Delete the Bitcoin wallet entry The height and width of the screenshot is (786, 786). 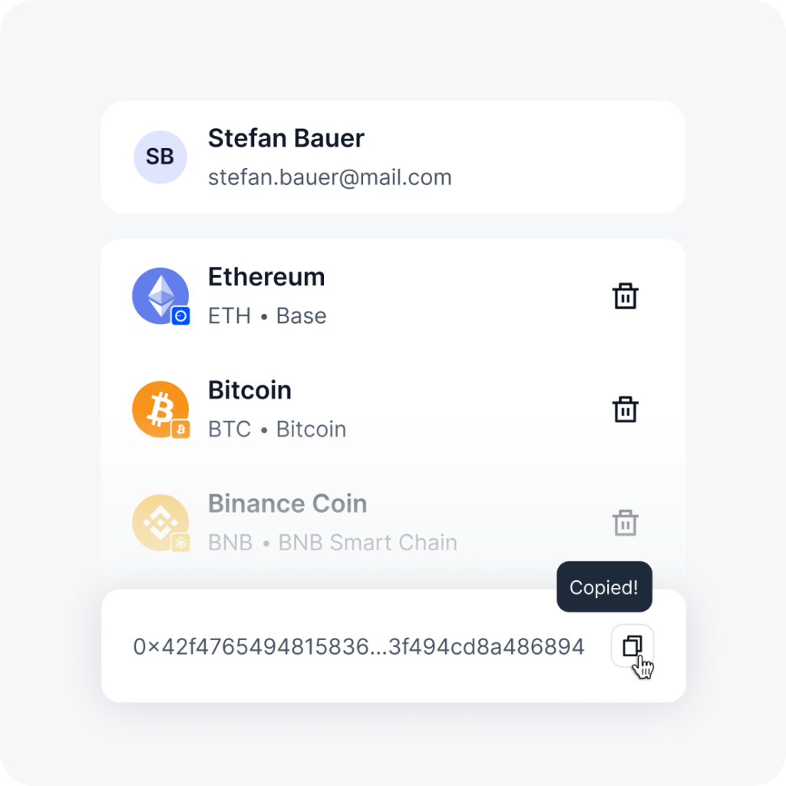click(625, 409)
